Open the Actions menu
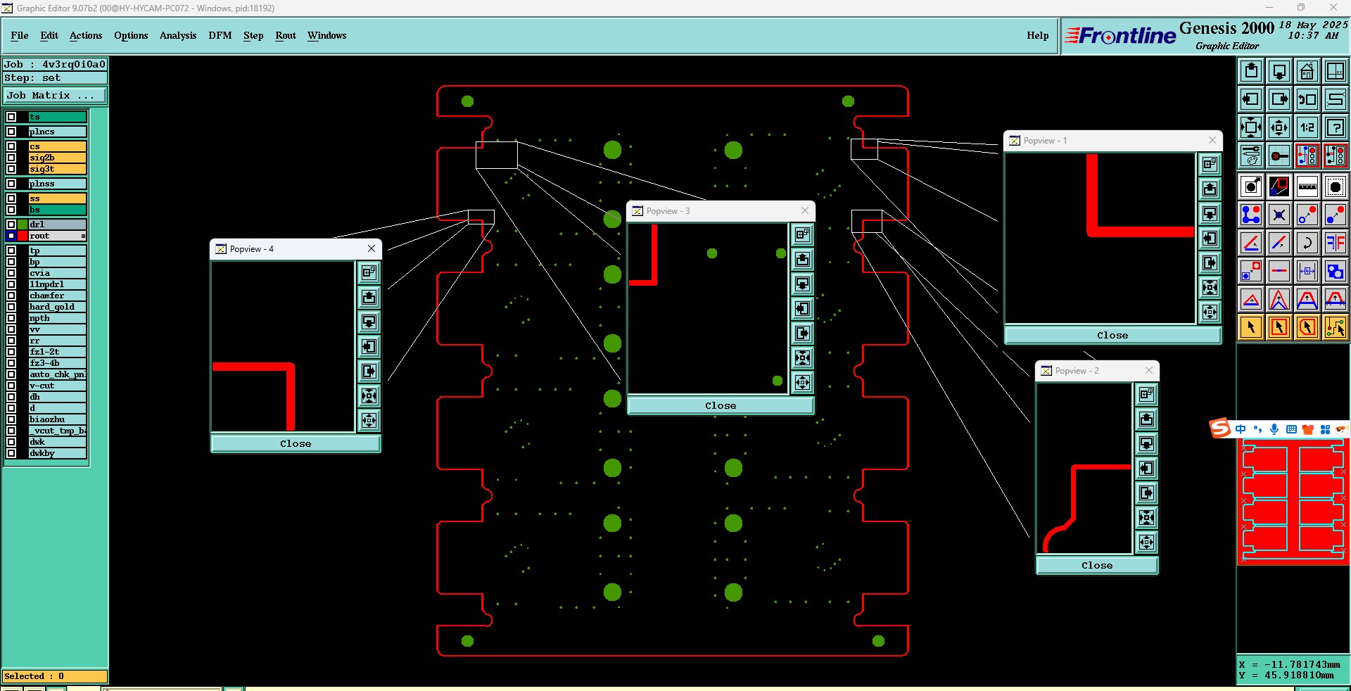This screenshot has width=1351, height=691. (86, 35)
